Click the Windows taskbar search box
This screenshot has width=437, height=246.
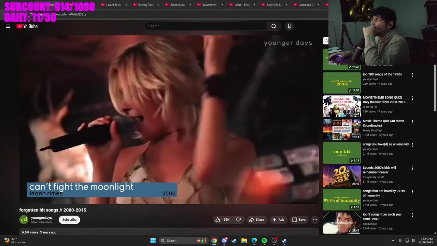(x=184, y=241)
